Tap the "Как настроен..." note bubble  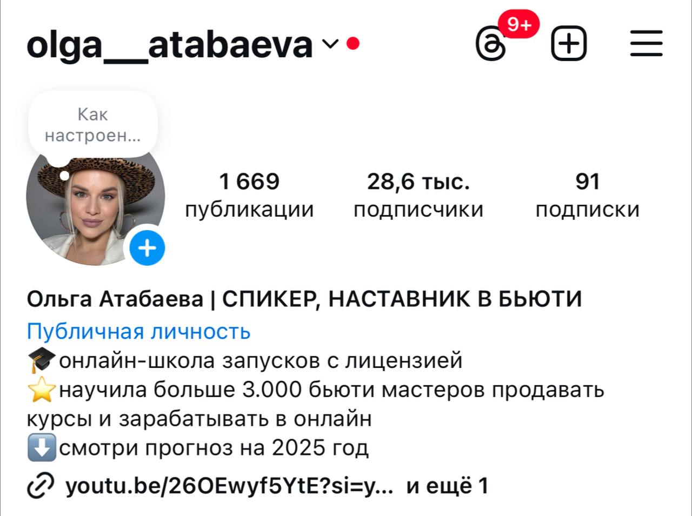tap(93, 125)
